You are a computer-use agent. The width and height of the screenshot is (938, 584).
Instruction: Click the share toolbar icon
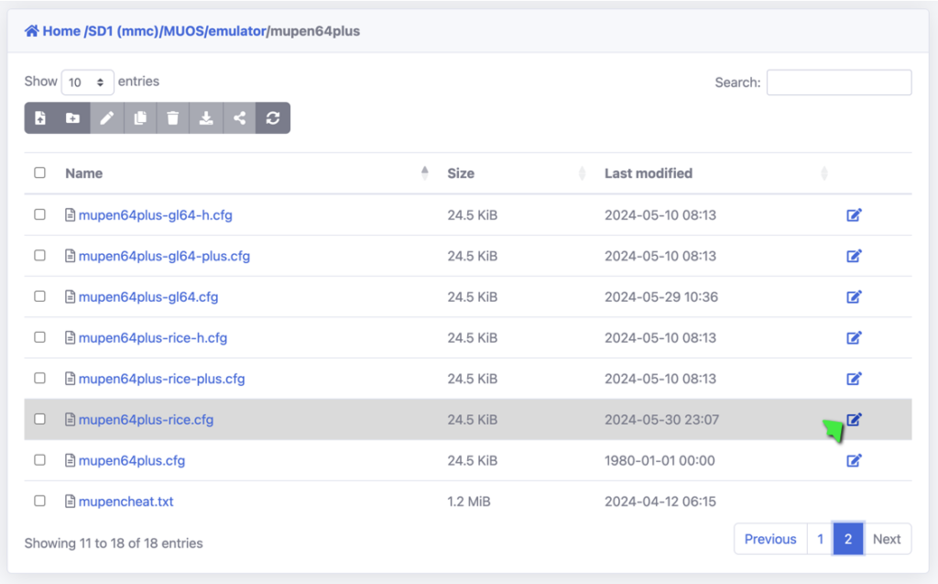(239, 118)
